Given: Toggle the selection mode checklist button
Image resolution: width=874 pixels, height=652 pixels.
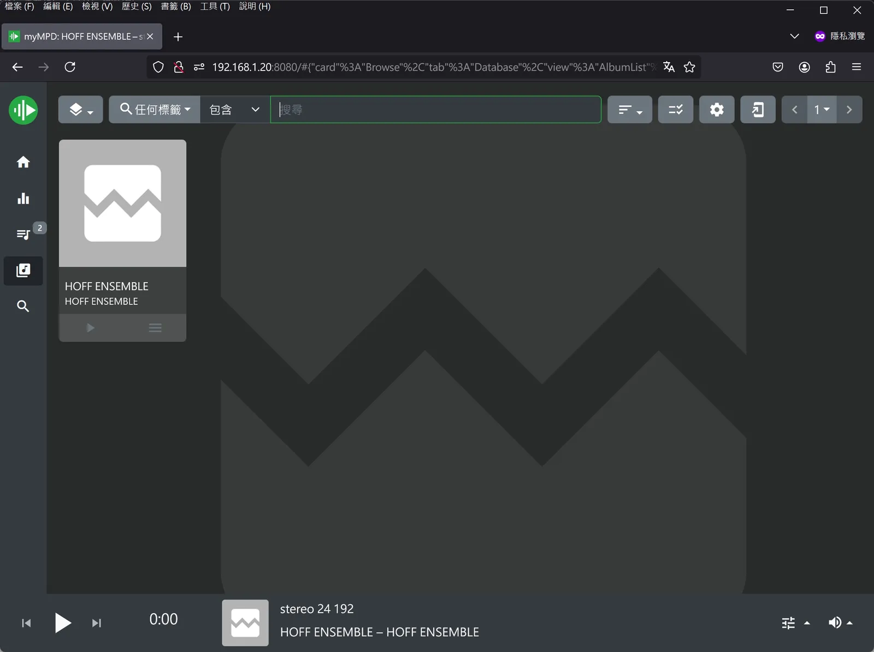Looking at the screenshot, I should (676, 110).
